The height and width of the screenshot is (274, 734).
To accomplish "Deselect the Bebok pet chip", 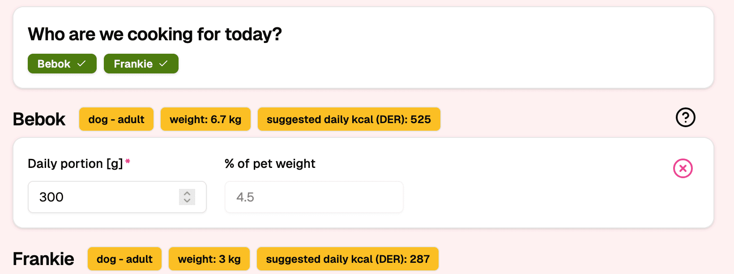I will pos(62,64).
